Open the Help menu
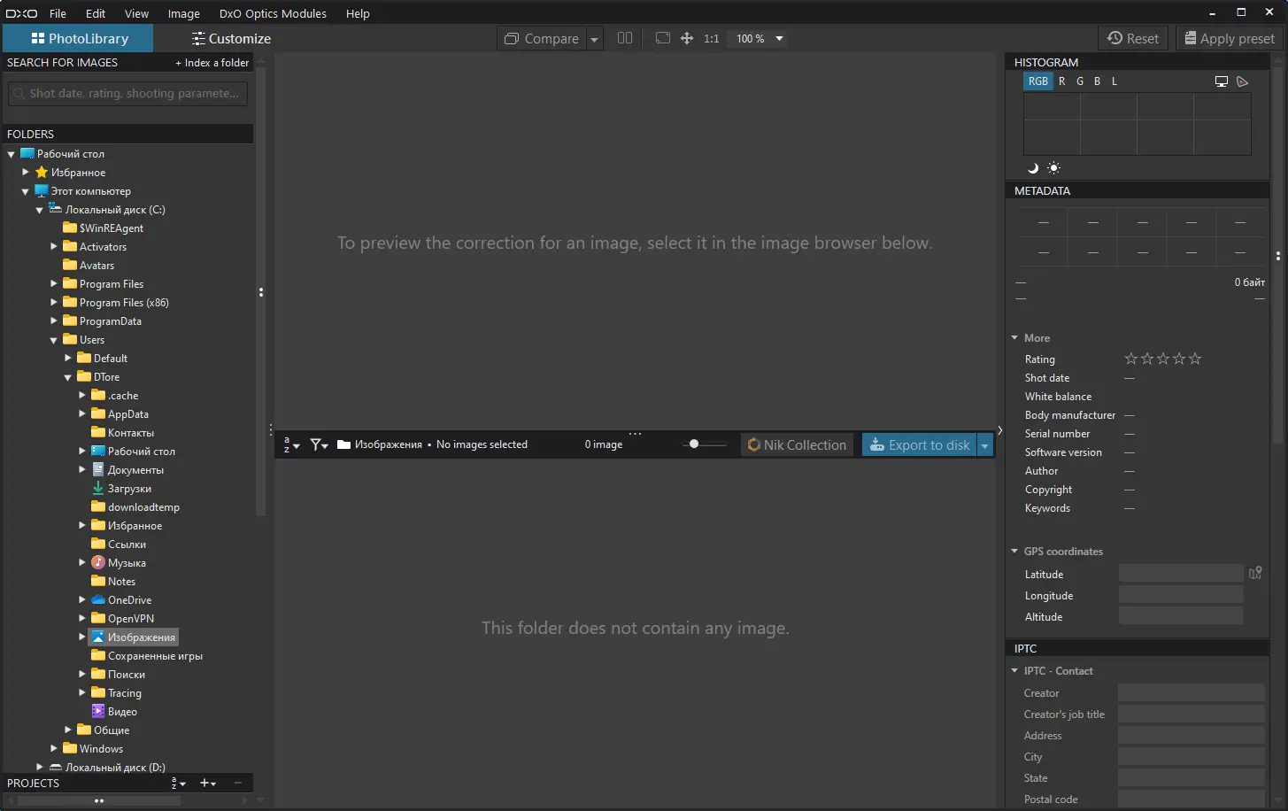 (x=358, y=13)
